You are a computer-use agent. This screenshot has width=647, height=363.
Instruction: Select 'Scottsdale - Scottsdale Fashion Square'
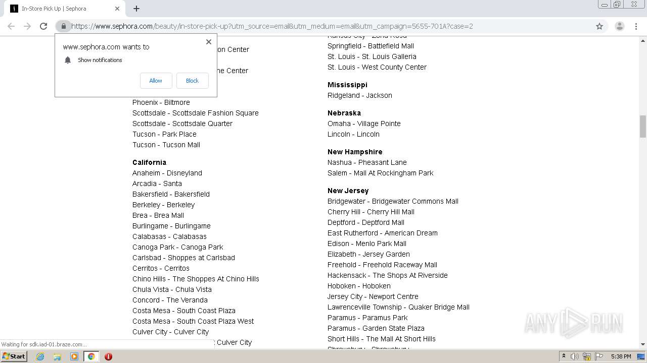(196, 113)
